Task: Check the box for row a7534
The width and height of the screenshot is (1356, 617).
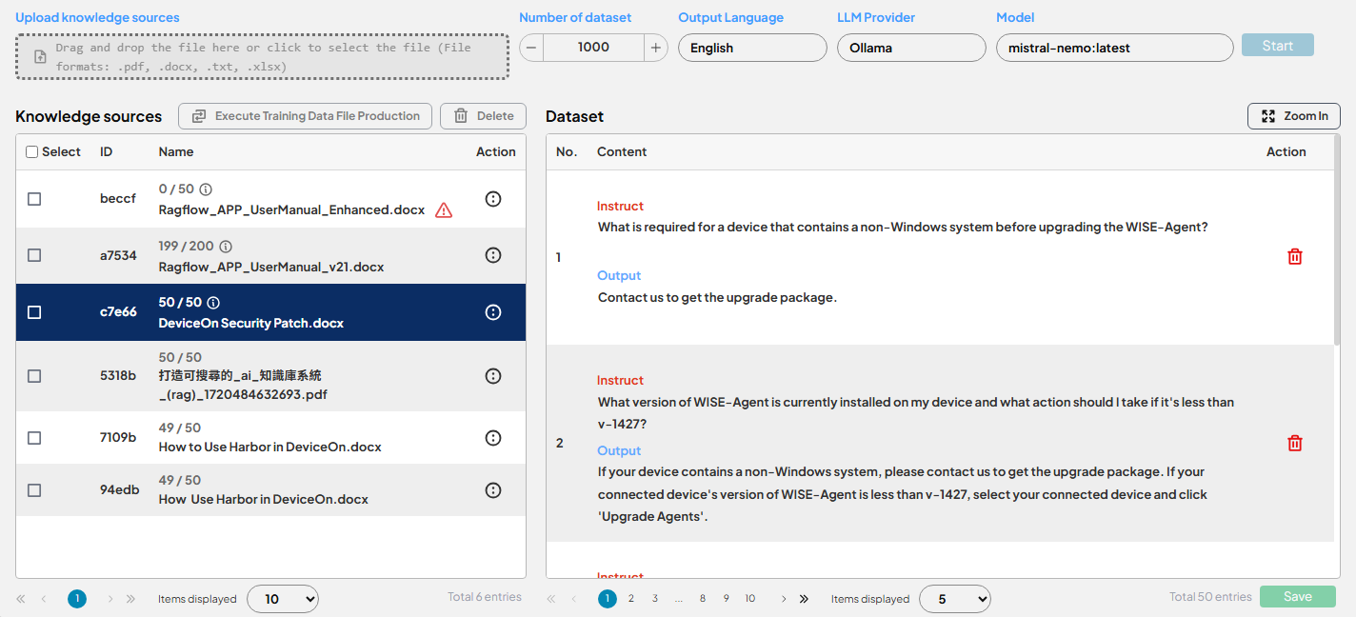Action: [x=34, y=255]
